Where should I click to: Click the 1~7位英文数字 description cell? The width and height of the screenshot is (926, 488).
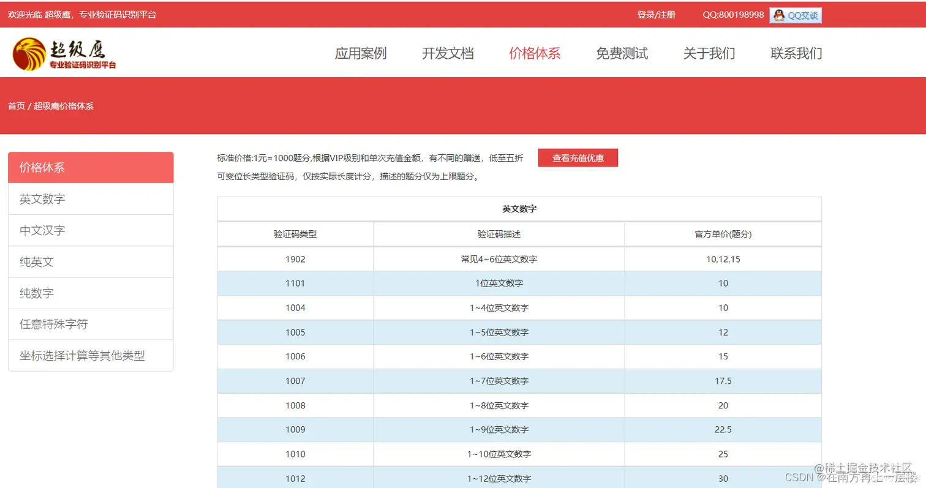click(499, 381)
